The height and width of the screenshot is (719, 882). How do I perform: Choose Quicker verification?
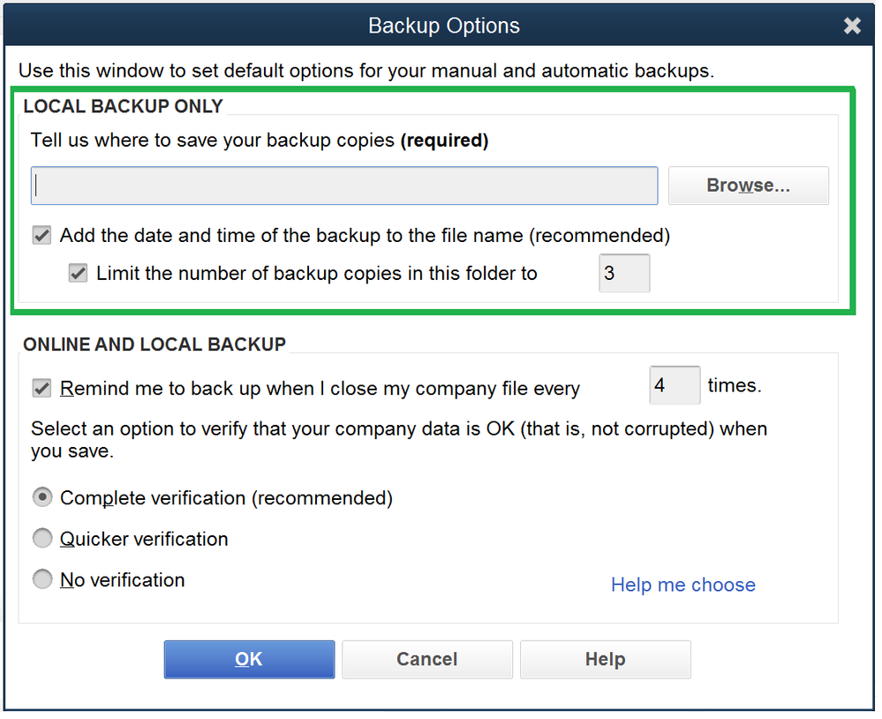coord(42,538)
